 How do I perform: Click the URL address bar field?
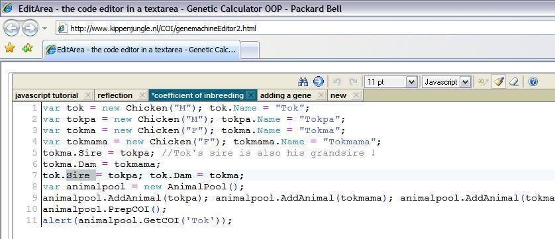pyautogui.click(x=305, y=28)
